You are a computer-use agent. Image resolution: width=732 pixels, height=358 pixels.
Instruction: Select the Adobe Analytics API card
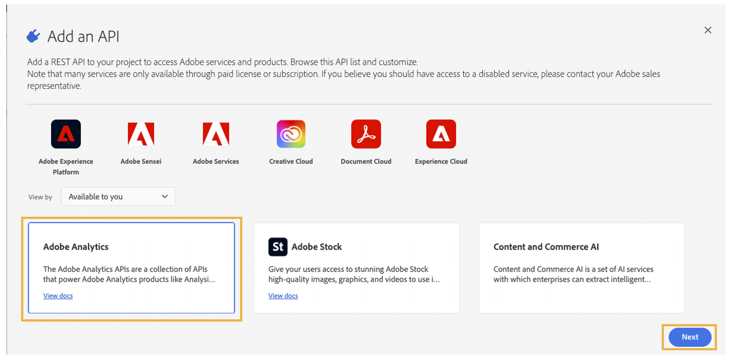pyautogui.click(x=131, y=268)
